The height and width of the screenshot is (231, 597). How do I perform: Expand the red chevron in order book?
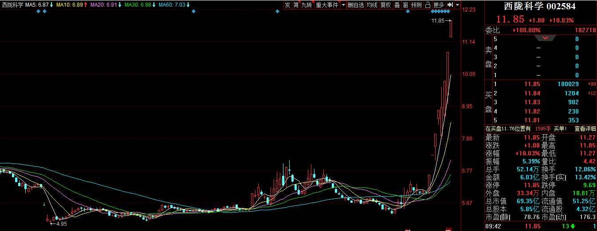[x=546, y=38]
